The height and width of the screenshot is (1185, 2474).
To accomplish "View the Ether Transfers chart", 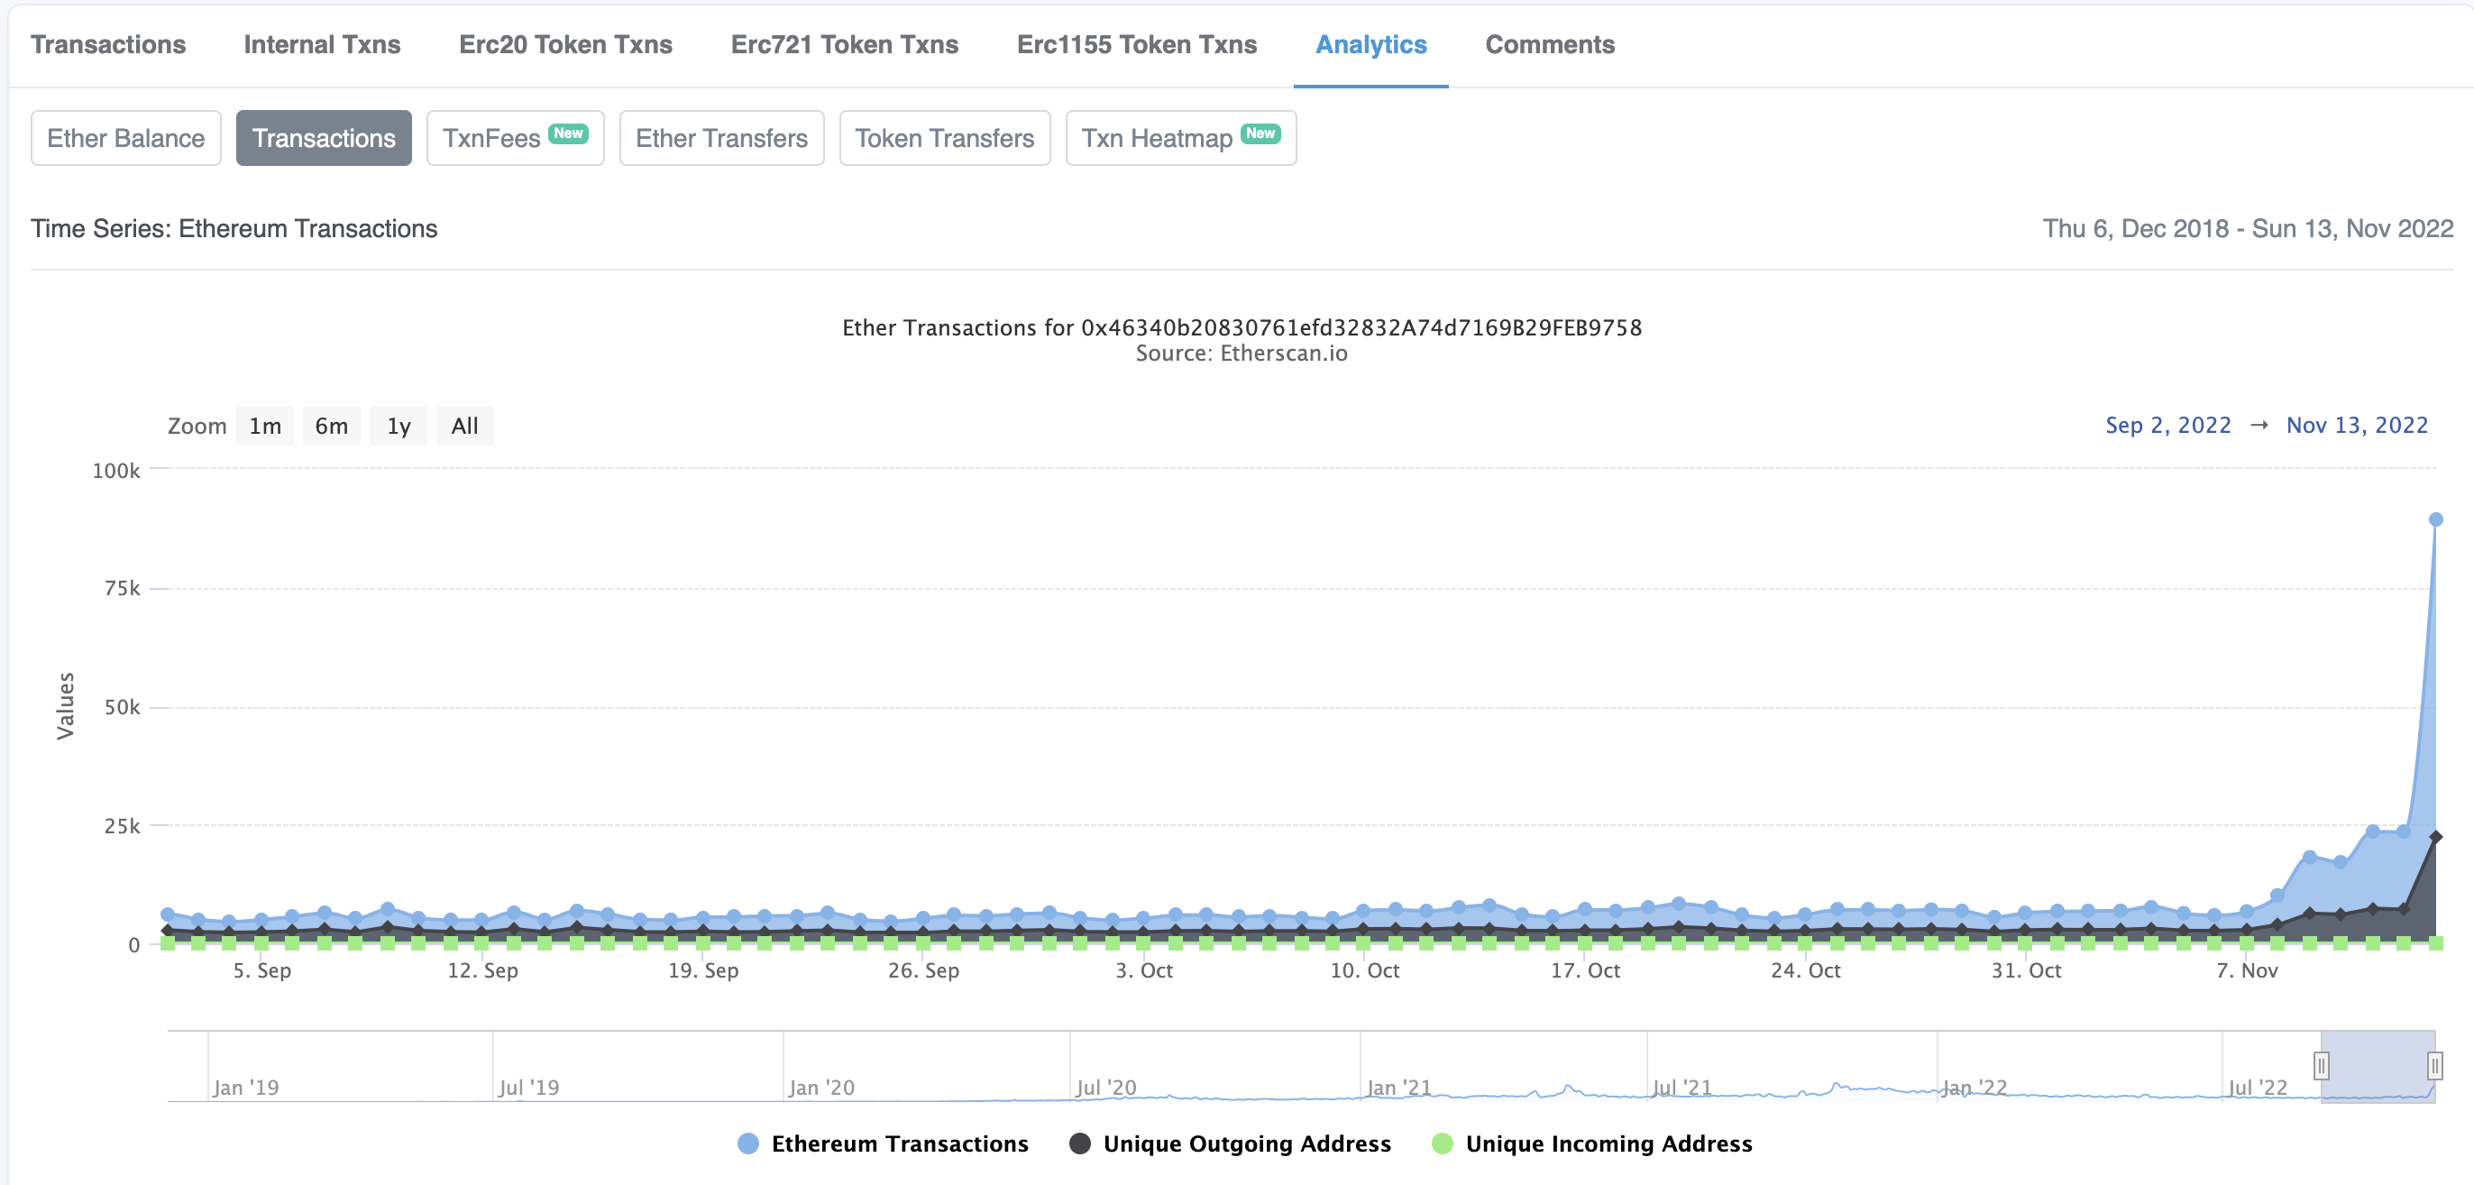I will pos(721,138).
